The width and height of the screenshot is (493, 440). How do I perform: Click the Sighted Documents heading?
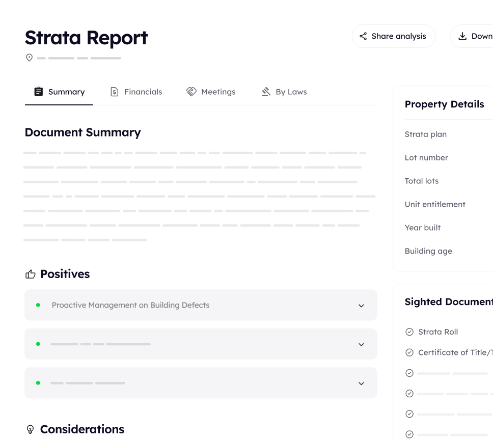449,301
